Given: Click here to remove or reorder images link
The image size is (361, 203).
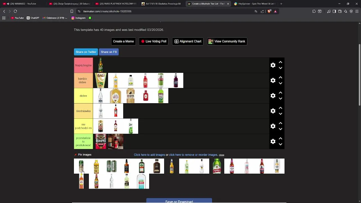Looking at the screenshot, I should 193,155.
